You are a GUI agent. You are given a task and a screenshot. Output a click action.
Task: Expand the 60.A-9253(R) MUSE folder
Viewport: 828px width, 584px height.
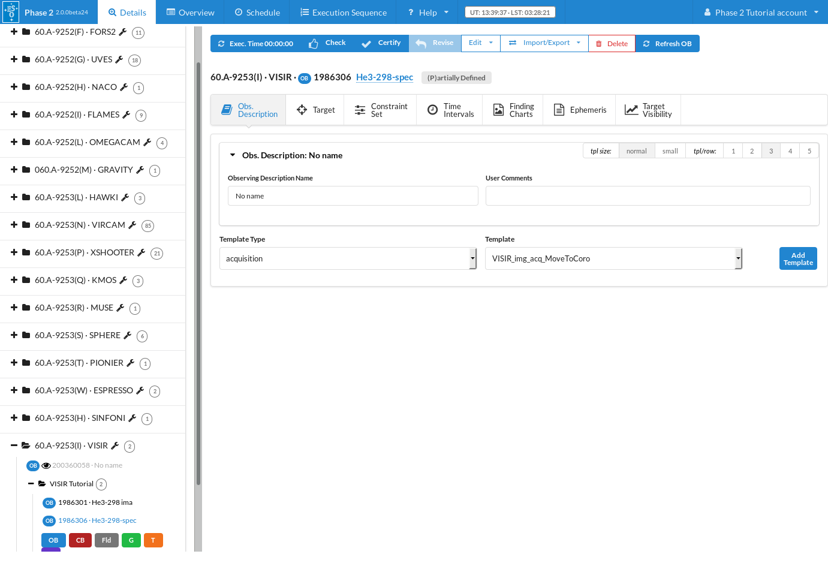pyautogui.click(x=14, y=308)
